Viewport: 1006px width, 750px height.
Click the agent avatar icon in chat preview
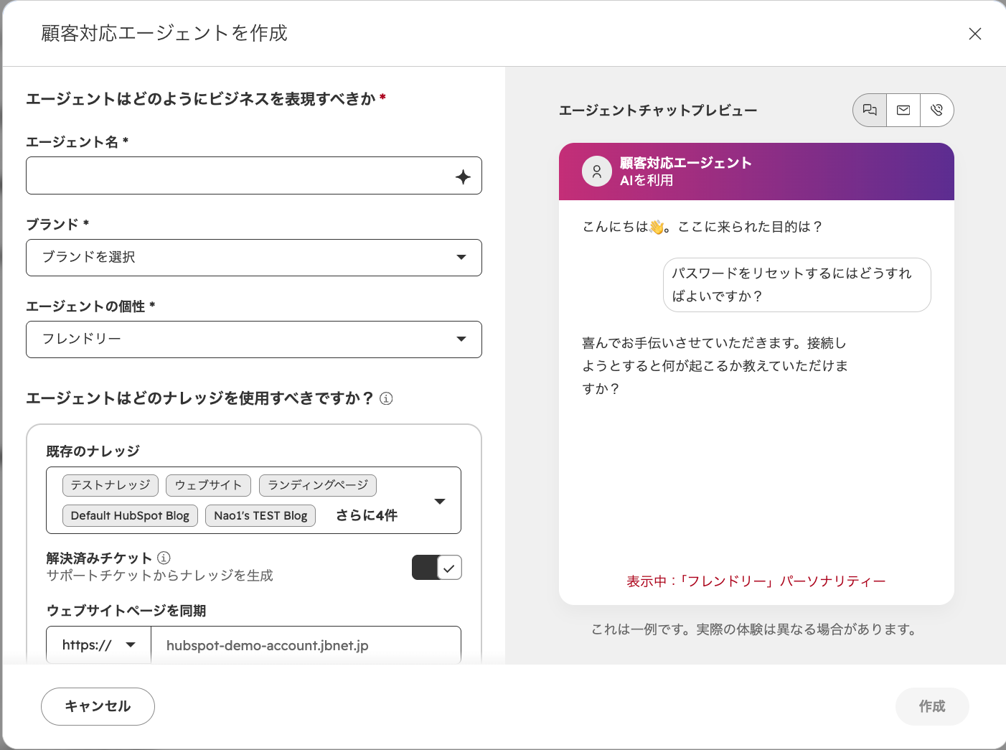pyautogui.click(x=597, y=172)
